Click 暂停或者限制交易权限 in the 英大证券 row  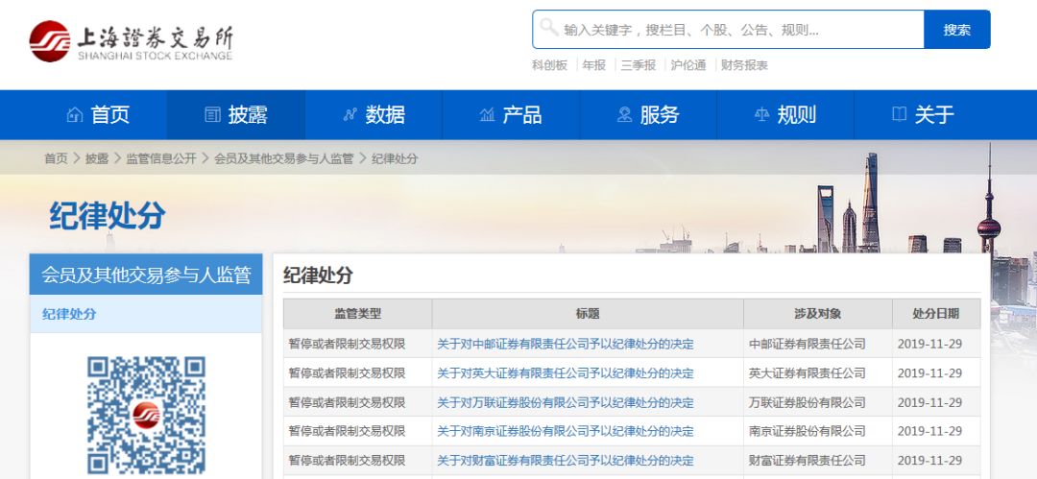(348, 373)
